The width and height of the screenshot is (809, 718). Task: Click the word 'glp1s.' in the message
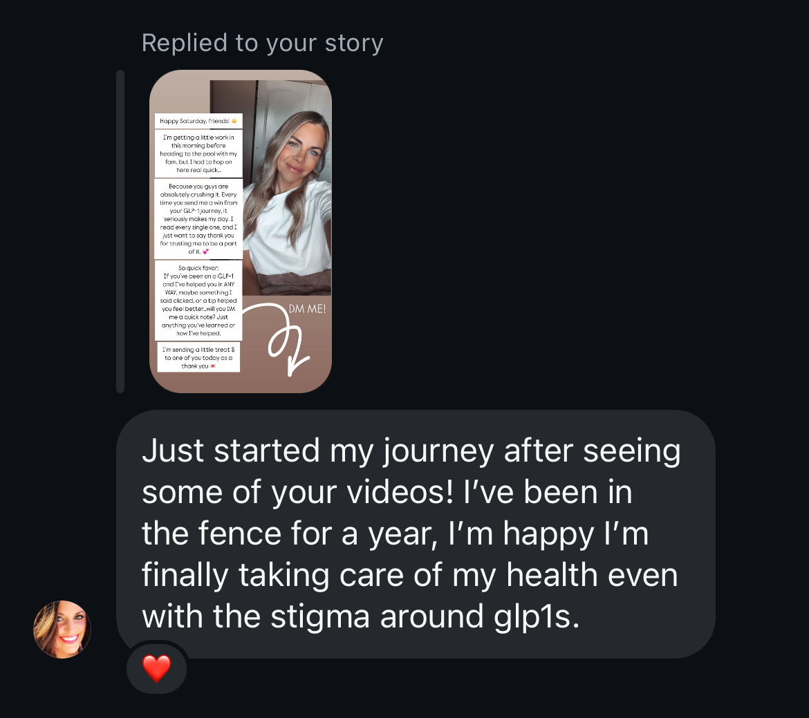tap(537, 617)
